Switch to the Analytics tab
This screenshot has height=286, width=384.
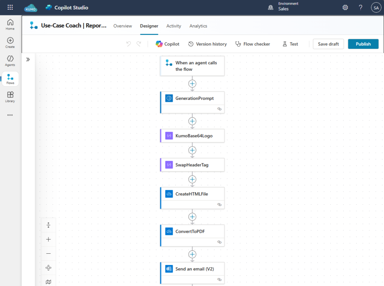198,26
